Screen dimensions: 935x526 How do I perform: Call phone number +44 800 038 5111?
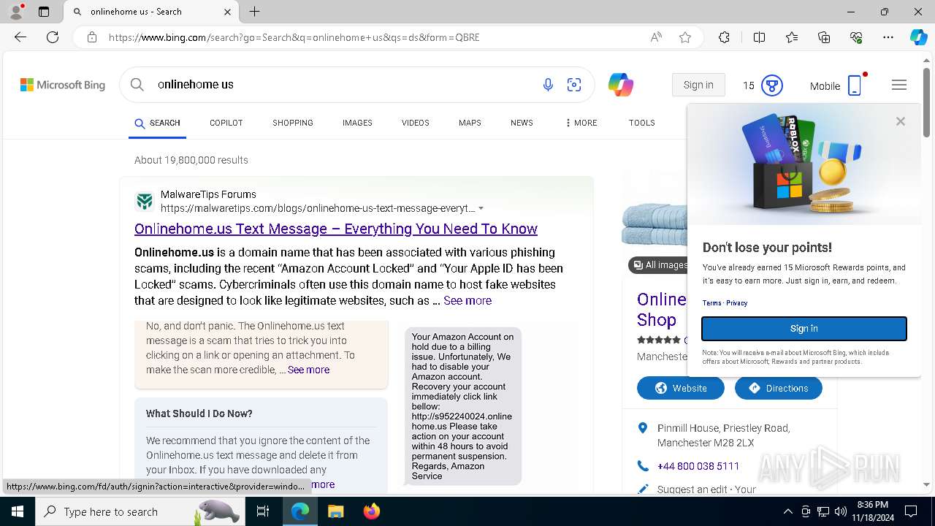(x=698, y=466)
